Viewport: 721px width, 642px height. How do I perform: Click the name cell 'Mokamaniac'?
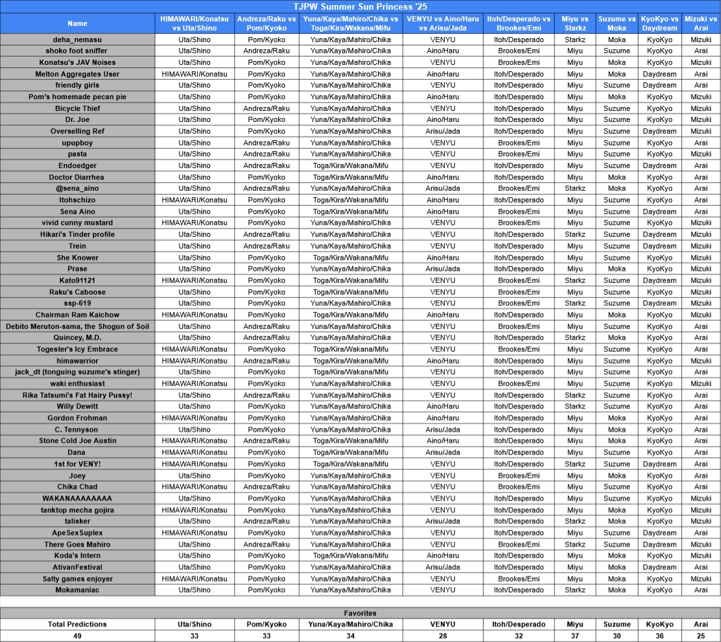[x=77, y=590]
